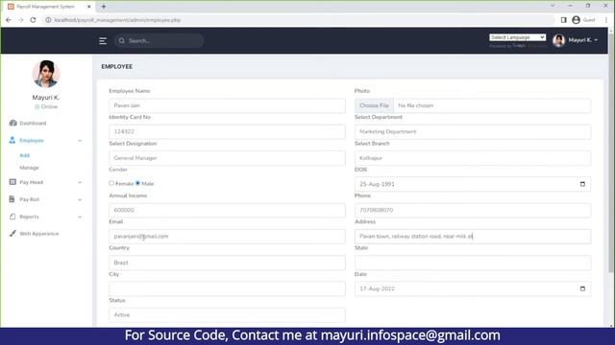Open the City dropdown

point(227,288)
